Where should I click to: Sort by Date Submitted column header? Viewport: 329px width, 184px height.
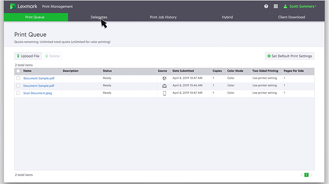point(183,71)
